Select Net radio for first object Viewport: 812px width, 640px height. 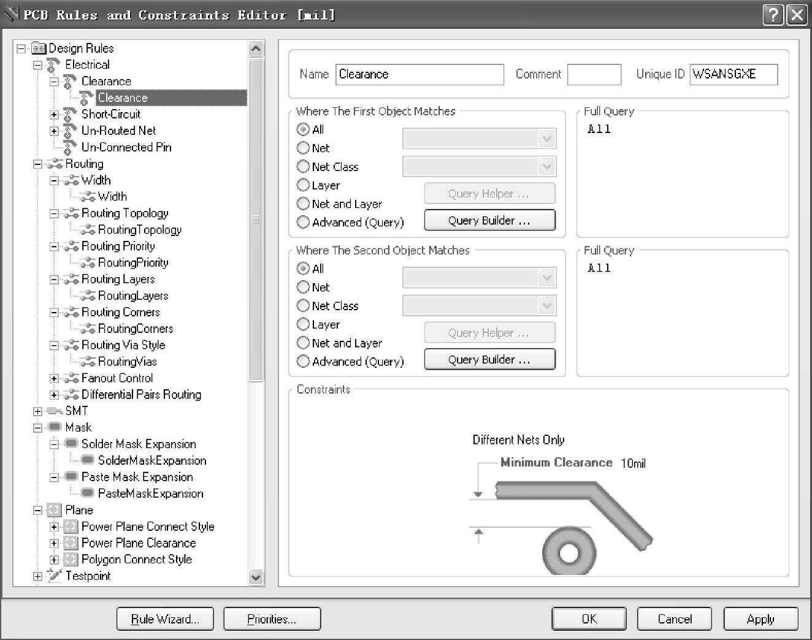click(303, 148)
